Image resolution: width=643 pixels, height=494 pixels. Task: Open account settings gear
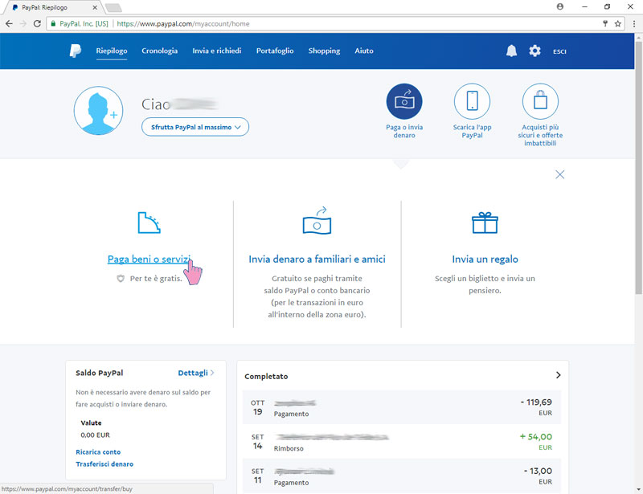pyautogui.click(x=534, y=51)
